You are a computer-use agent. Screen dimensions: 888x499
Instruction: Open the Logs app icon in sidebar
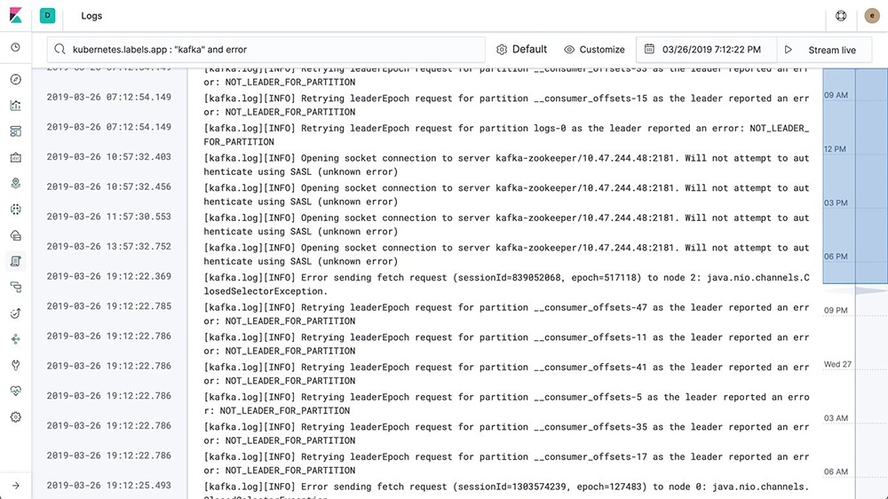15,261
